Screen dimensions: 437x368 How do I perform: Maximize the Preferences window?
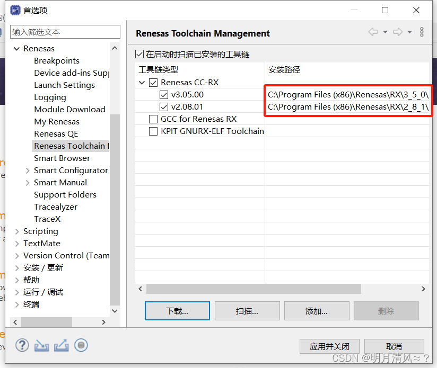[x=385, y=10]
